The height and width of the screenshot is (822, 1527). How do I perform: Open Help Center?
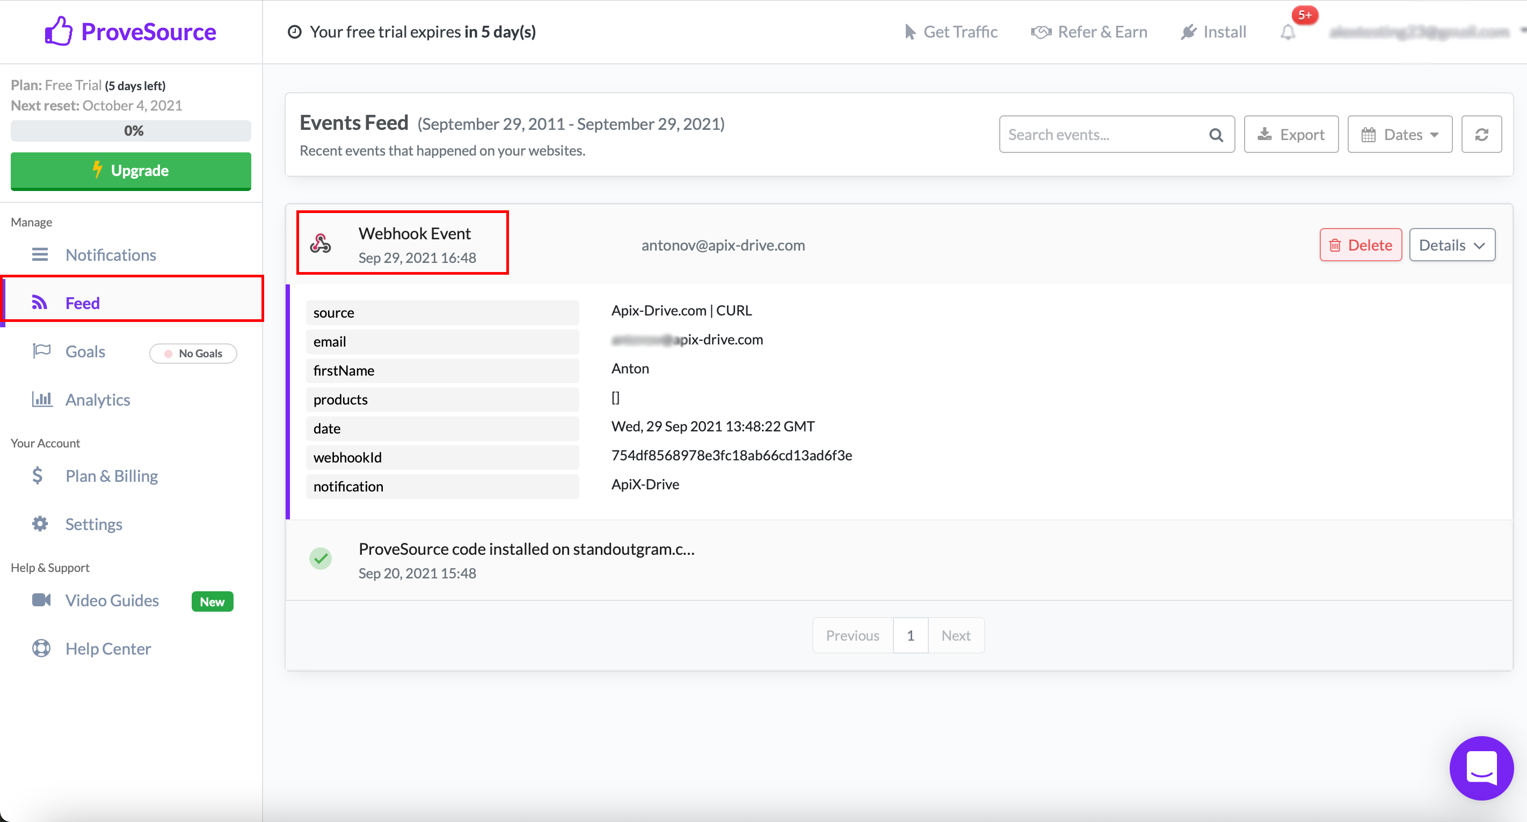pyautogui.click(x=108, y=649)
